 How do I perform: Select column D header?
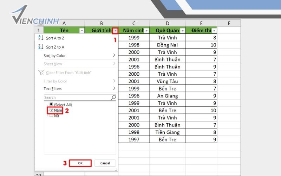coord(168,23)
